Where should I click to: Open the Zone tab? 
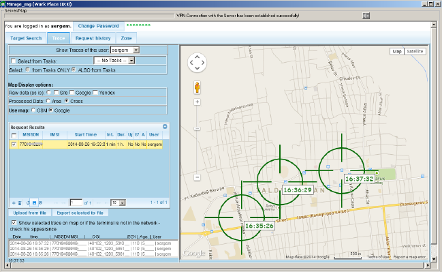126,38
